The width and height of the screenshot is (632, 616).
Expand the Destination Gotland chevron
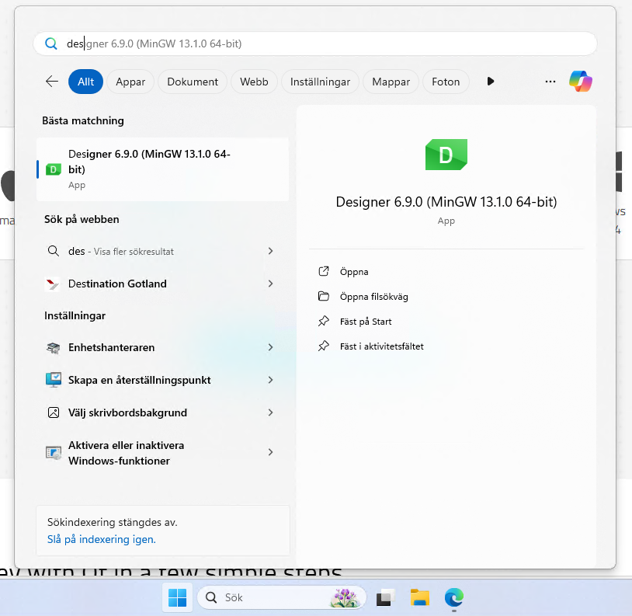pyautogui.click(x=270, y=284)
